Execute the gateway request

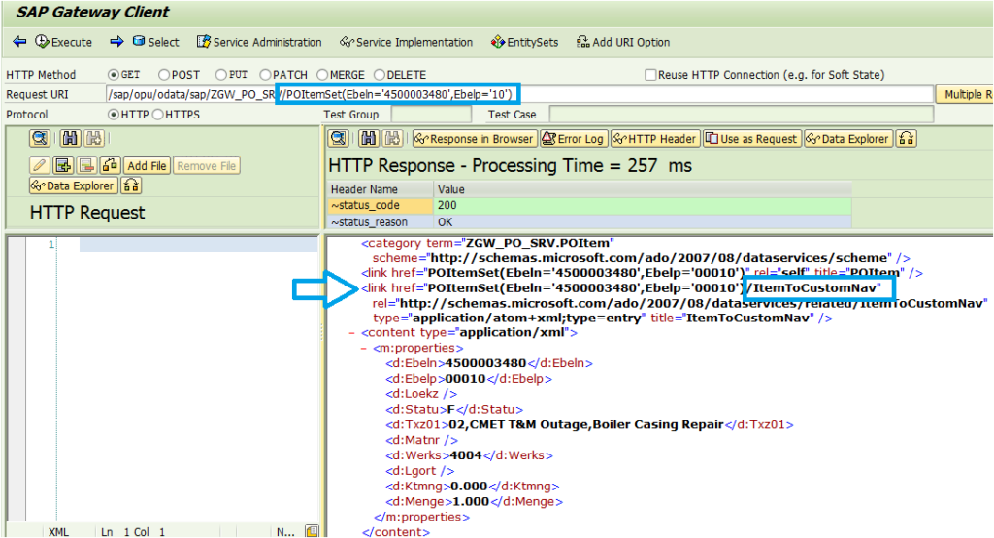[63, 42]
